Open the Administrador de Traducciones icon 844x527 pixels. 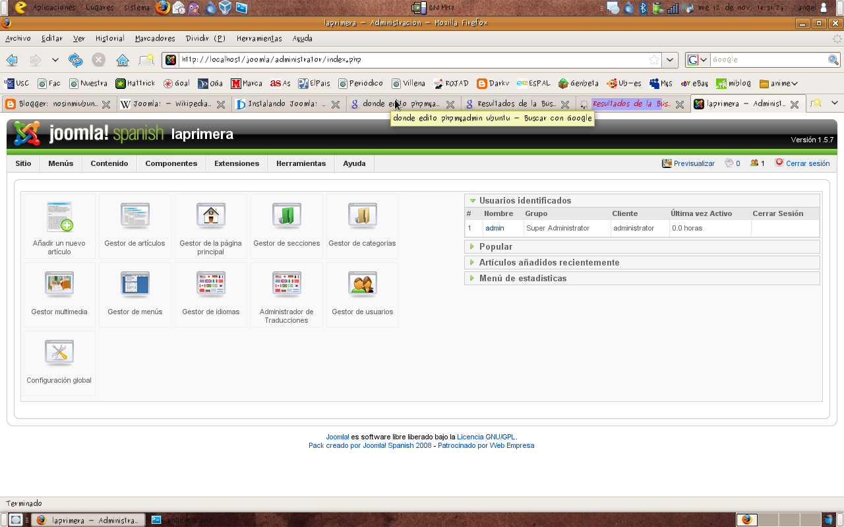click(286, 294)
